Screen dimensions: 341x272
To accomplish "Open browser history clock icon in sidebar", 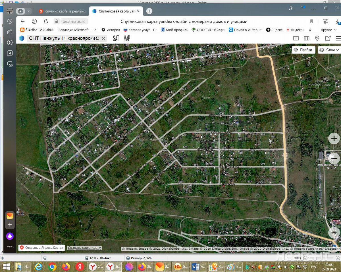I will pos(10,21).
